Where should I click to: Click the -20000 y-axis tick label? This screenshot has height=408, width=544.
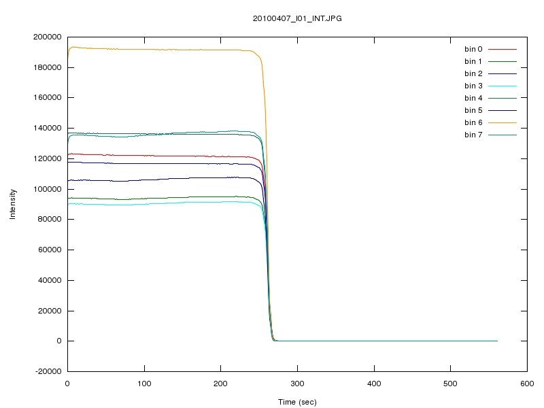(x=48, y=371)
